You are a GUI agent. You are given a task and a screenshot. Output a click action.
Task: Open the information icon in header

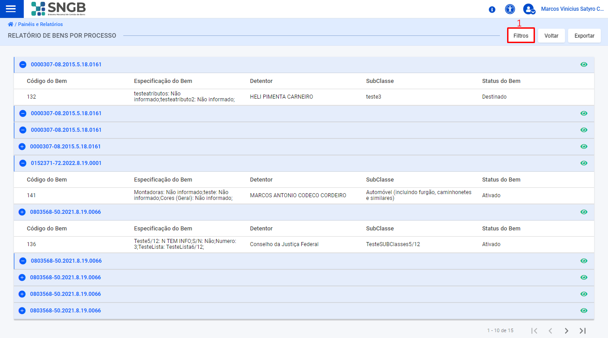(x=492, y=9)
